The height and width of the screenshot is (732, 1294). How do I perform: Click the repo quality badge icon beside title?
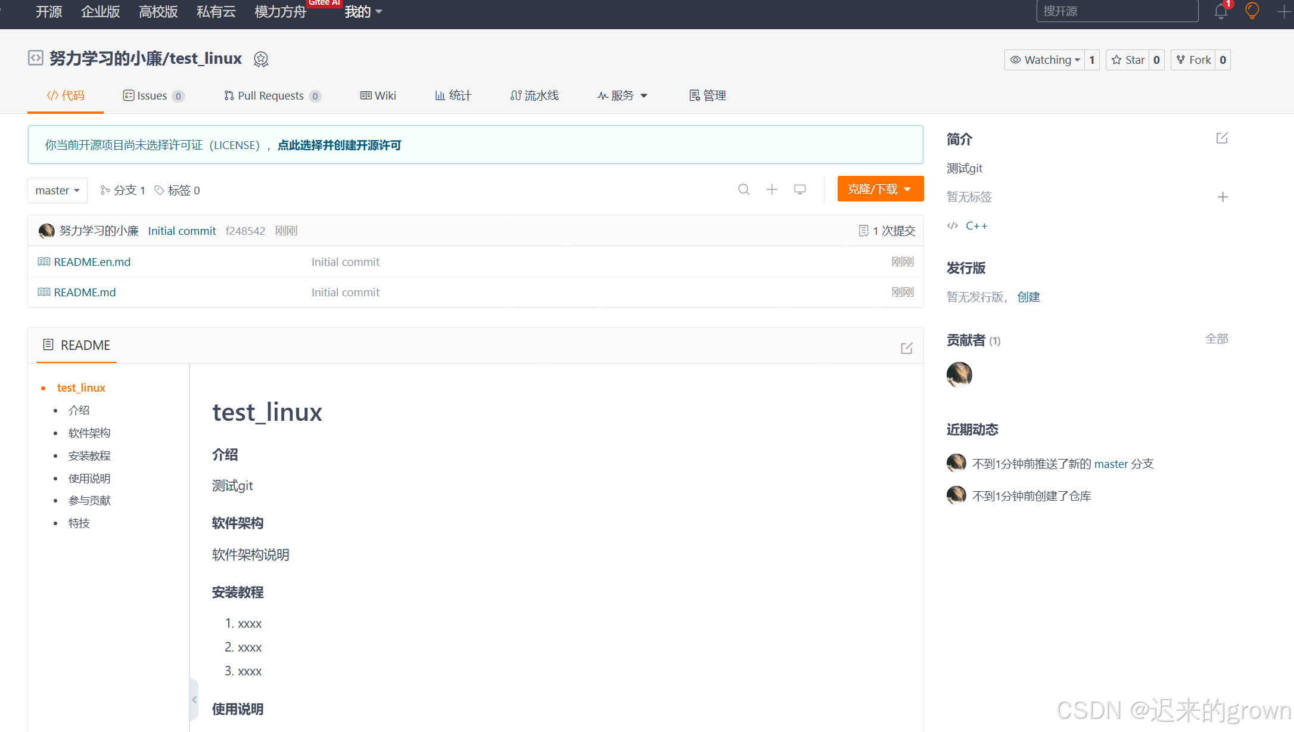(x=261, y=59)
